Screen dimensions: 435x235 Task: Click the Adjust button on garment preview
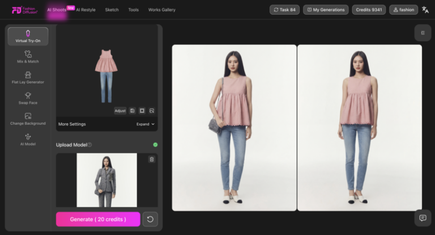[120, 111]
